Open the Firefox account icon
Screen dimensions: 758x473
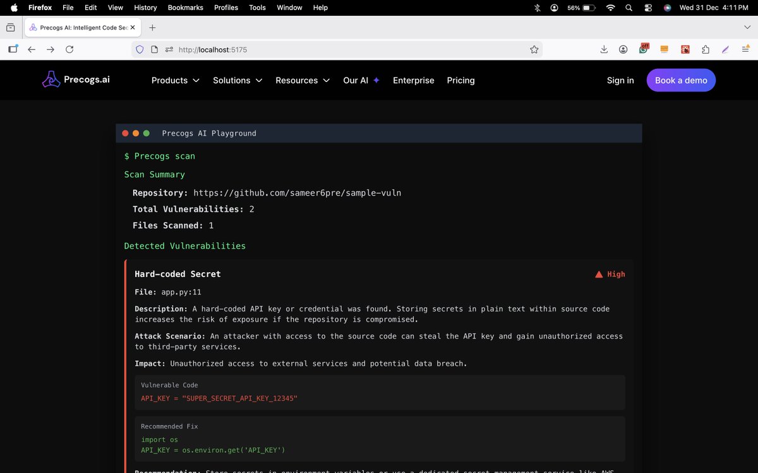(623, 49)
